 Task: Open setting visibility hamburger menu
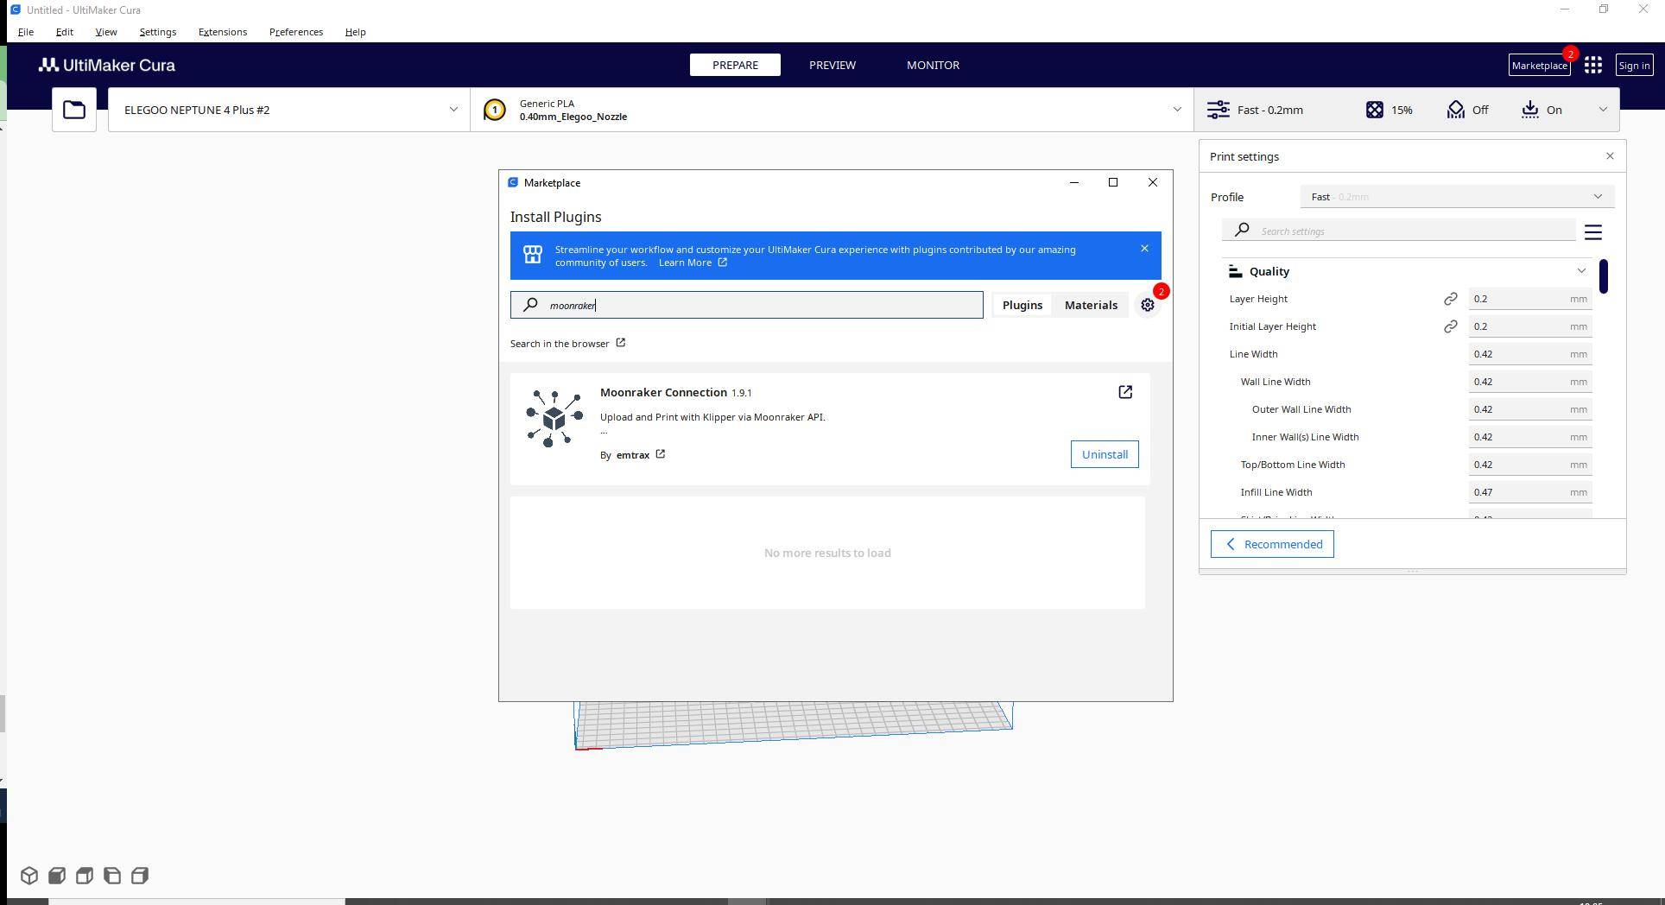1593,231
